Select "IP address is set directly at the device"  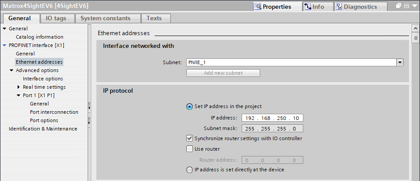tap(190, 170)
